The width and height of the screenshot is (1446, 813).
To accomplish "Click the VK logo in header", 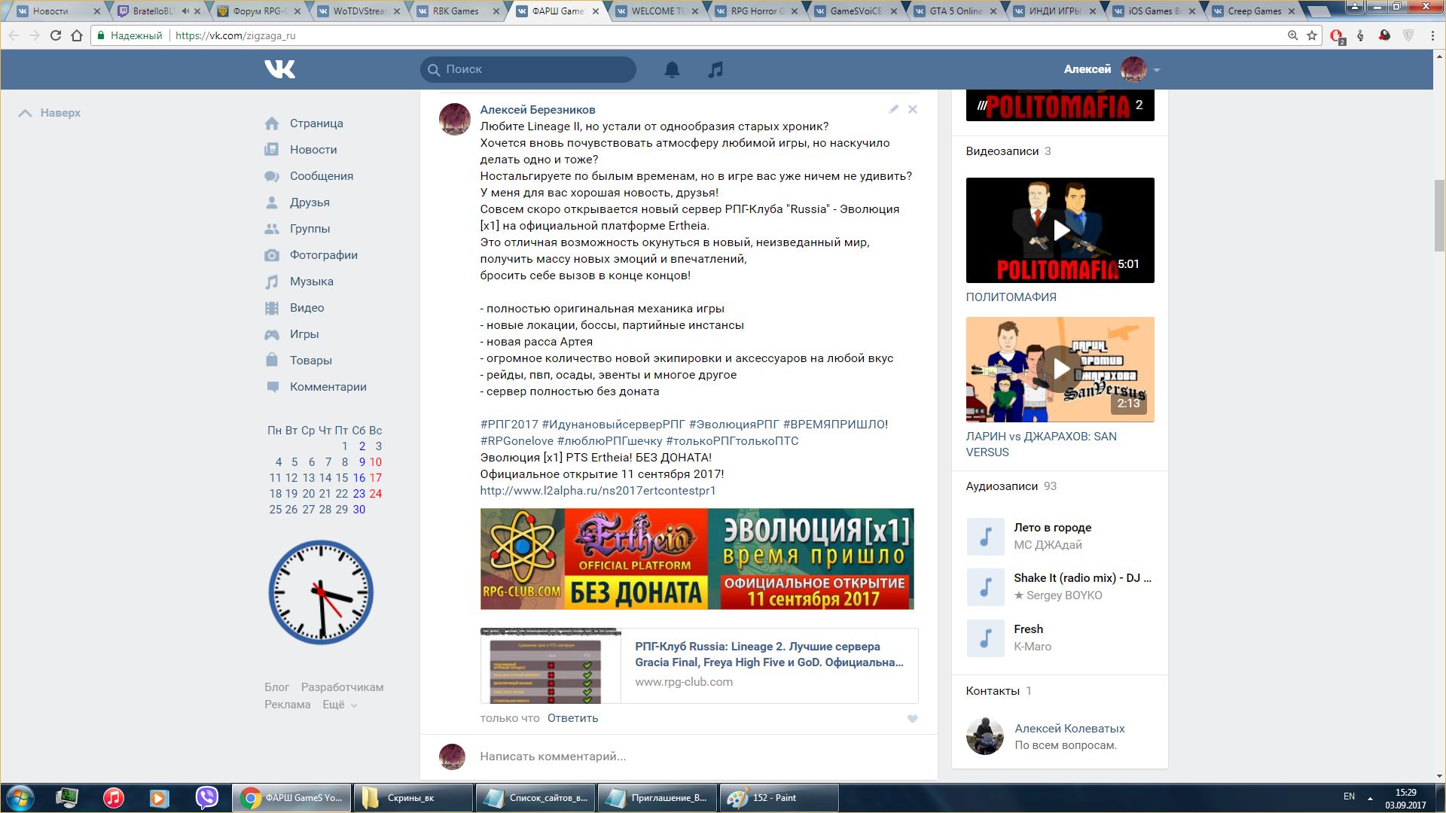I will (x=279, y=69).
